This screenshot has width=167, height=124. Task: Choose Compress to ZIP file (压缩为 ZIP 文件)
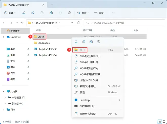[x=98, y=80]
